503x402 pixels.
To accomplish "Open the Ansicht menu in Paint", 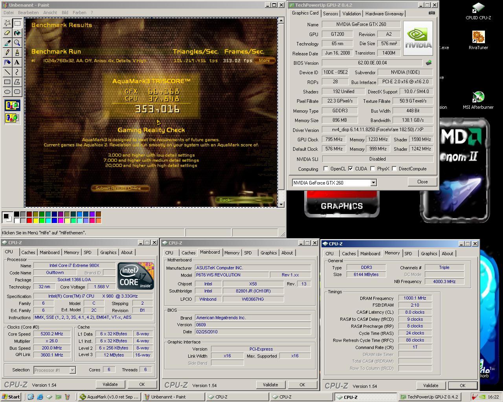I will pyautogui.click(x=50, y=13).
